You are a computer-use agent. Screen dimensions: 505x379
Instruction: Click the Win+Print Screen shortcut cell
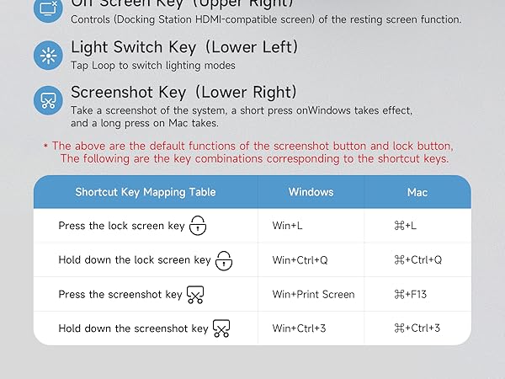tap(313, 295)
